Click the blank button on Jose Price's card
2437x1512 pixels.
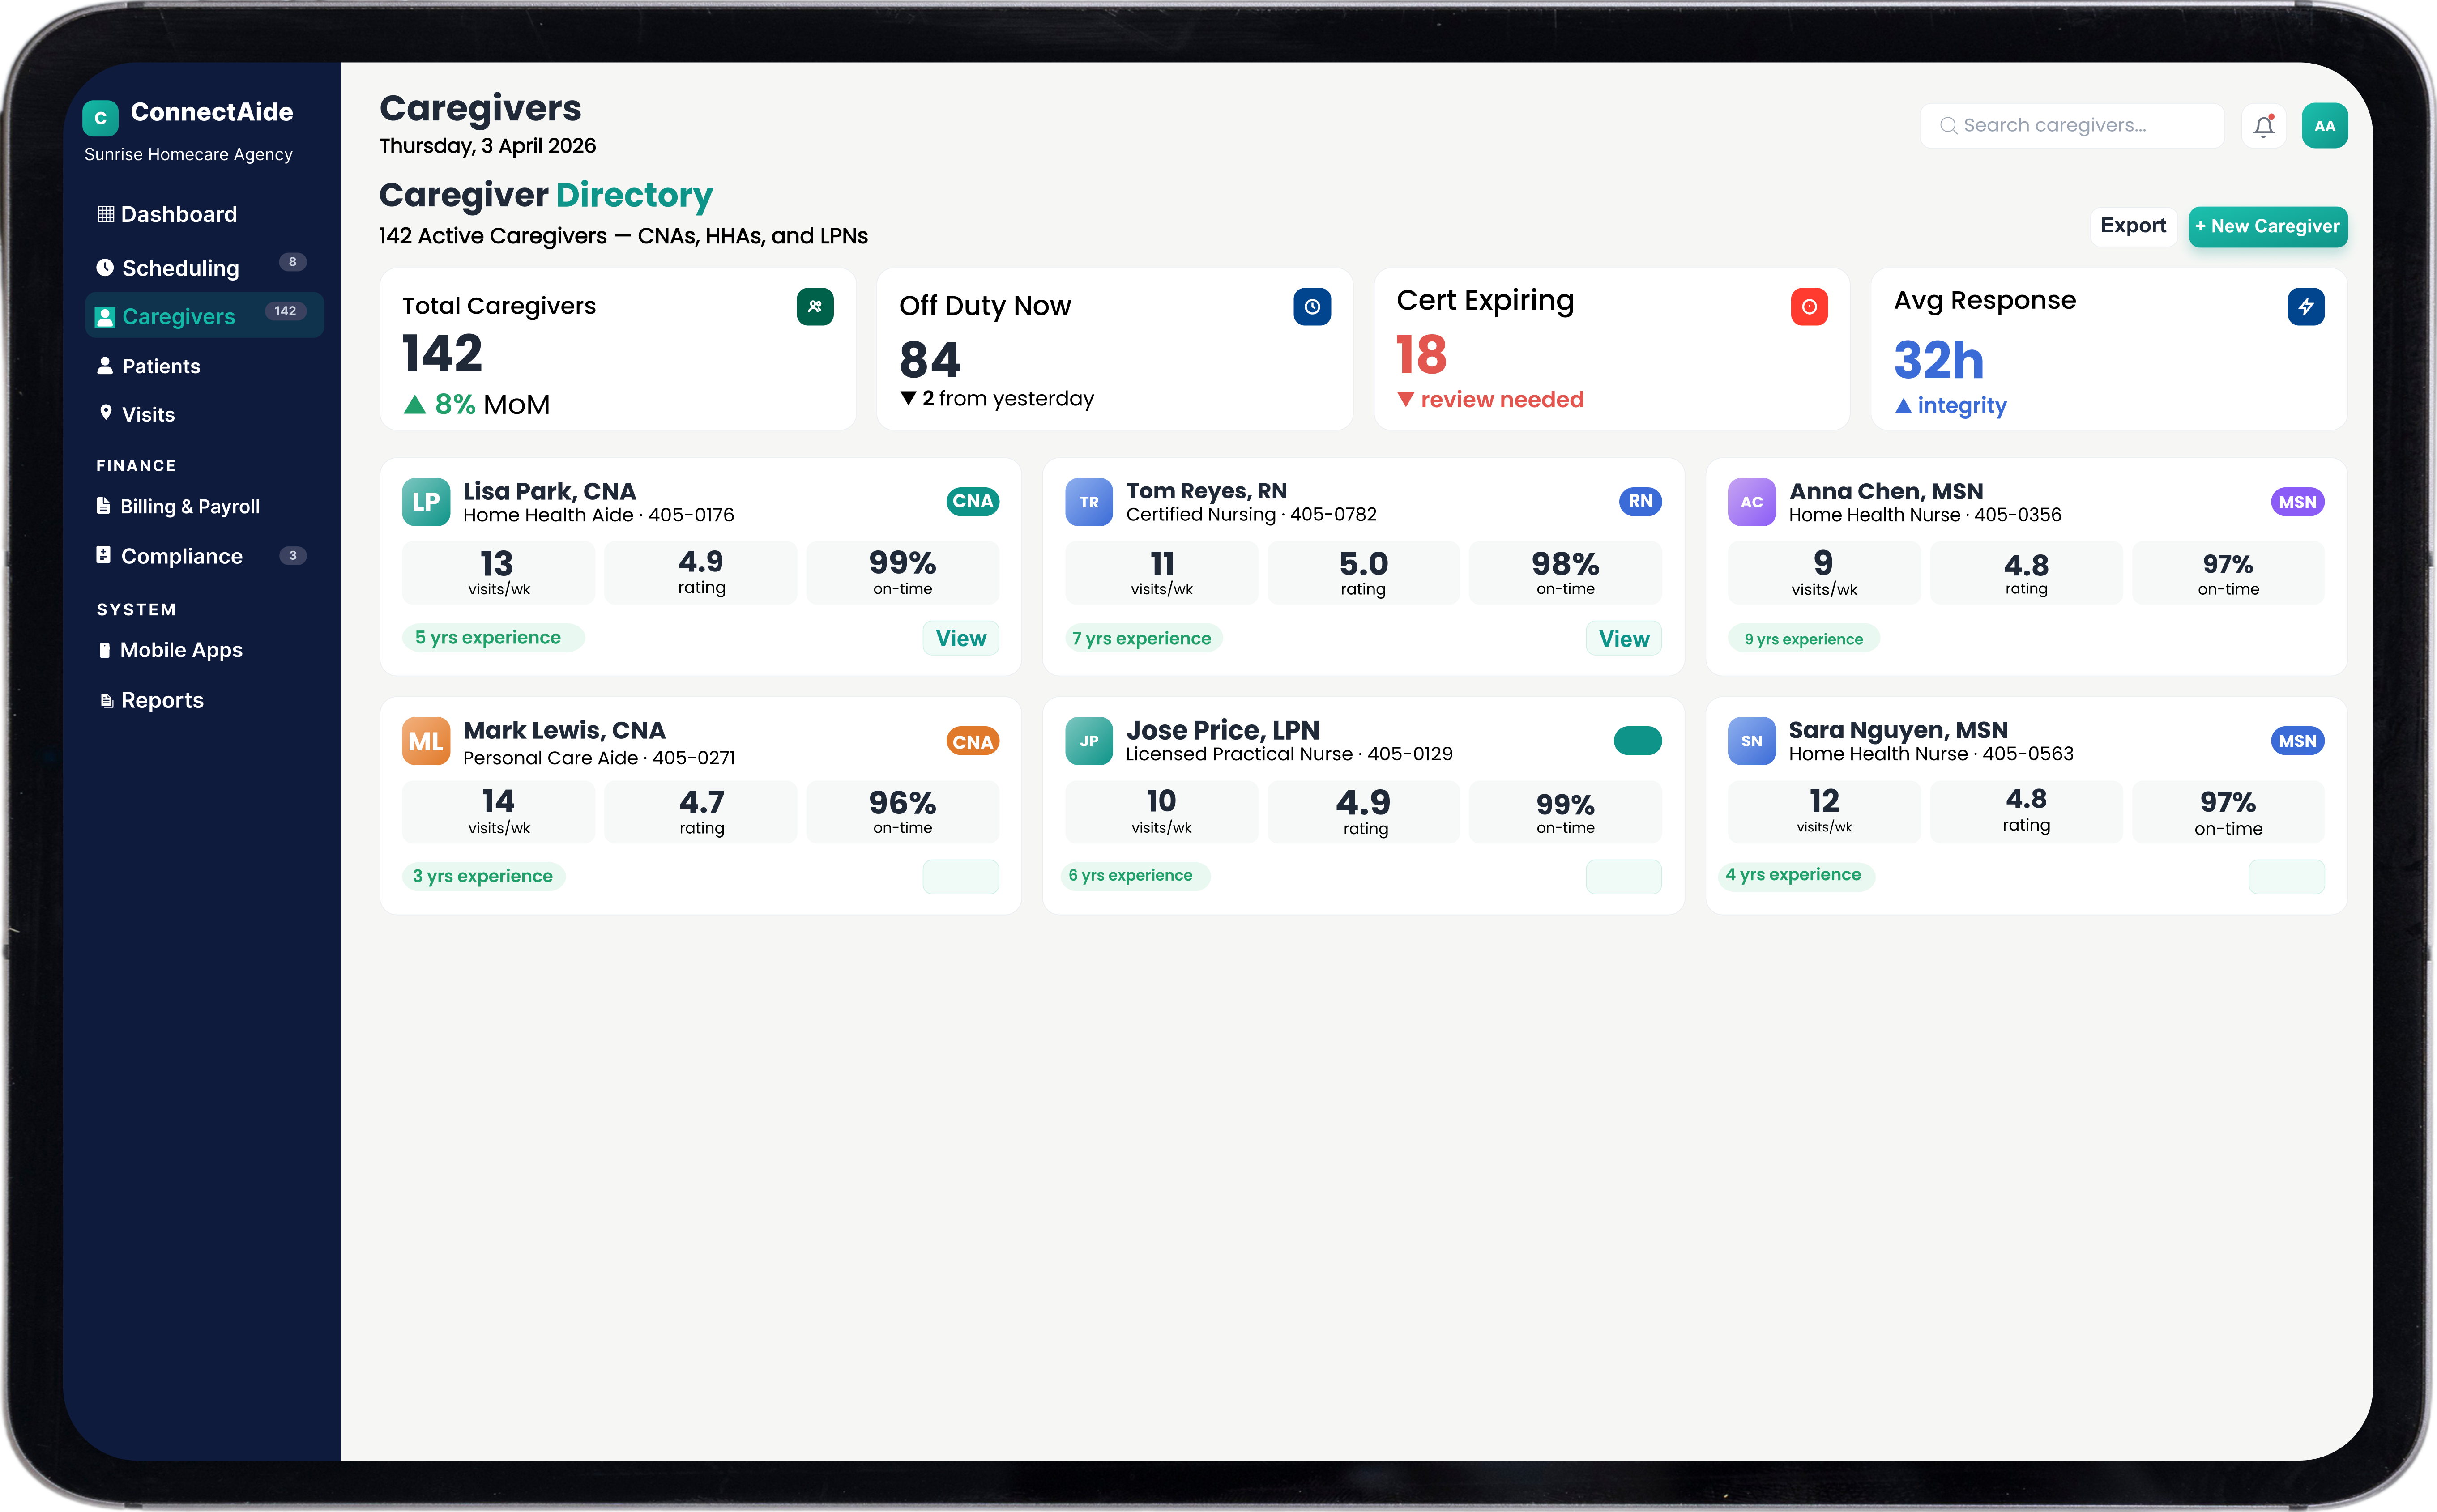tap(1624, 877)
